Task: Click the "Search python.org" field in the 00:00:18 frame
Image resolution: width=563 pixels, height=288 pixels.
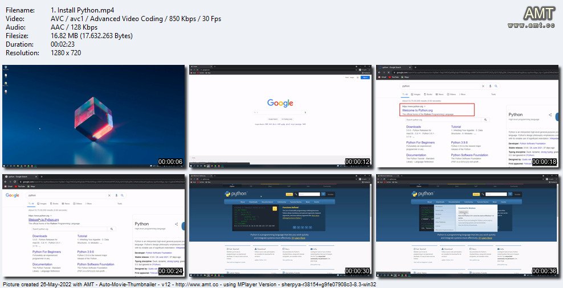Action: click(444, 120)
